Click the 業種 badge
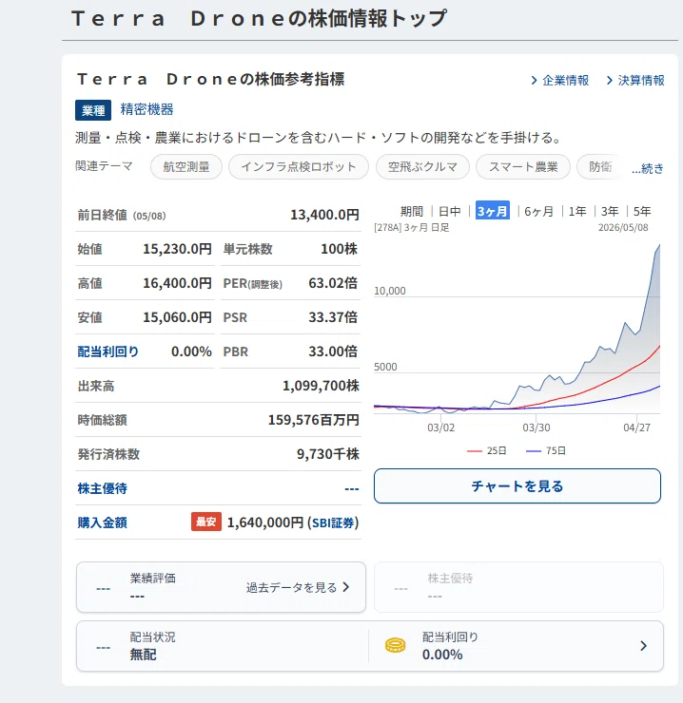The image size is (683, 703). pyautogui.click(x=93, y=110)
